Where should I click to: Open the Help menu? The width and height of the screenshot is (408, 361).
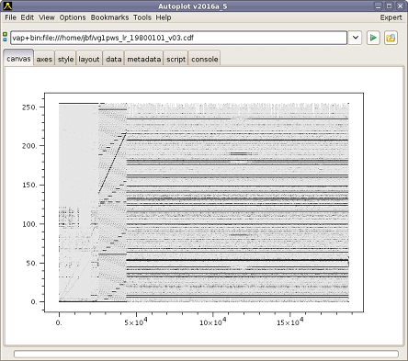pyautogui.click(x=164, y=17)
